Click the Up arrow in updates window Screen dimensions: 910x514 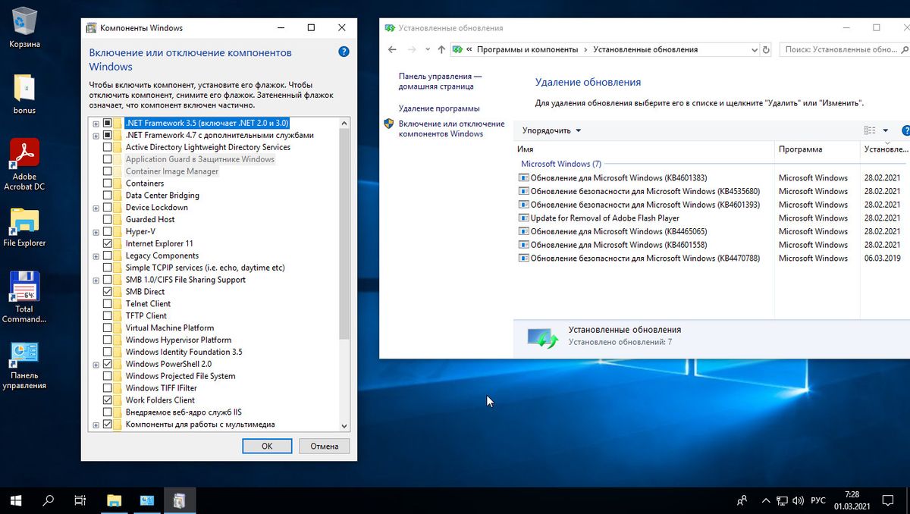[x=441, y=49]
